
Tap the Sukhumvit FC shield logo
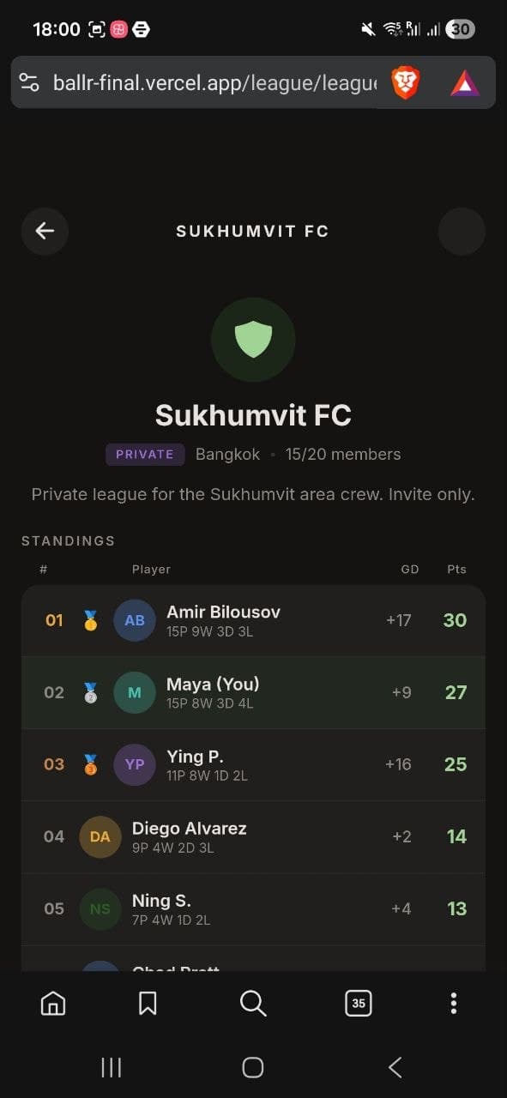[x=253, y=341]
